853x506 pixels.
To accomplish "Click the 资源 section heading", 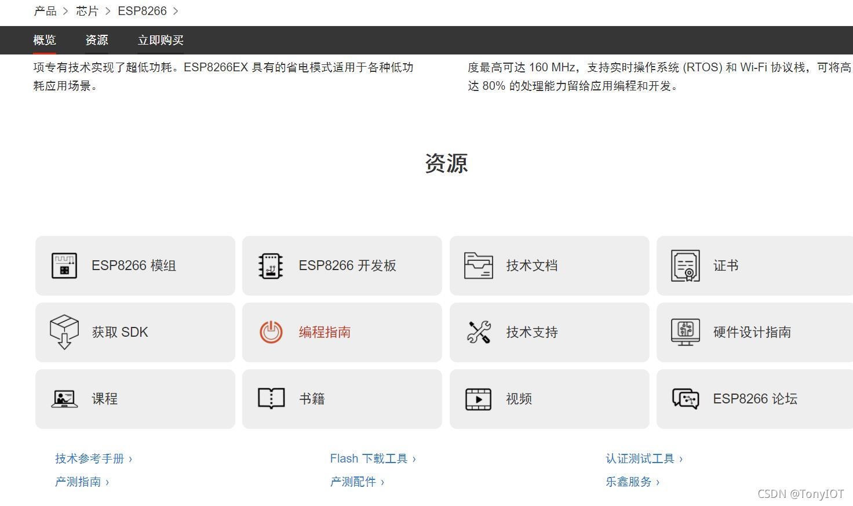I will coord(446,163).
